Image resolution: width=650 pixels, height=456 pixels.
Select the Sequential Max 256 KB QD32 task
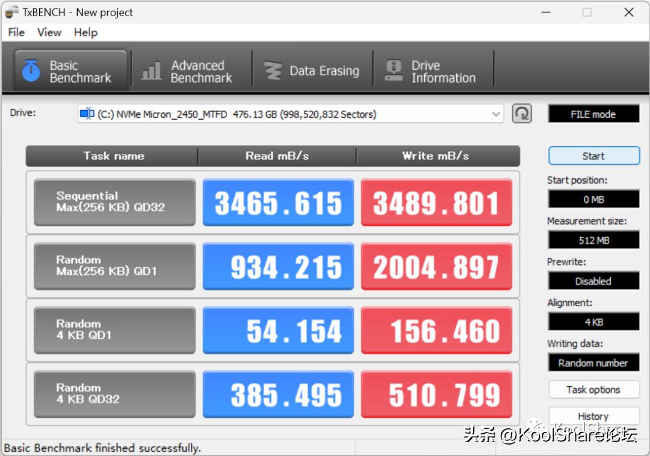tap(114, 202)
